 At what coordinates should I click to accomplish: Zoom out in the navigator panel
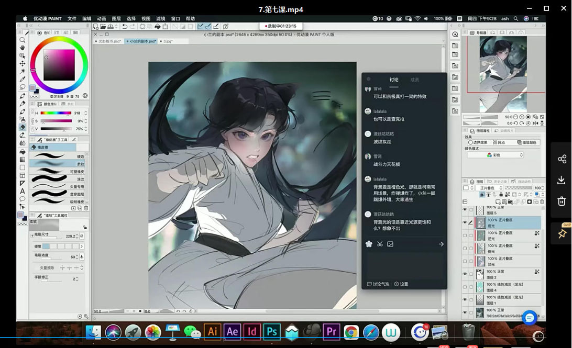pos(515,117)
